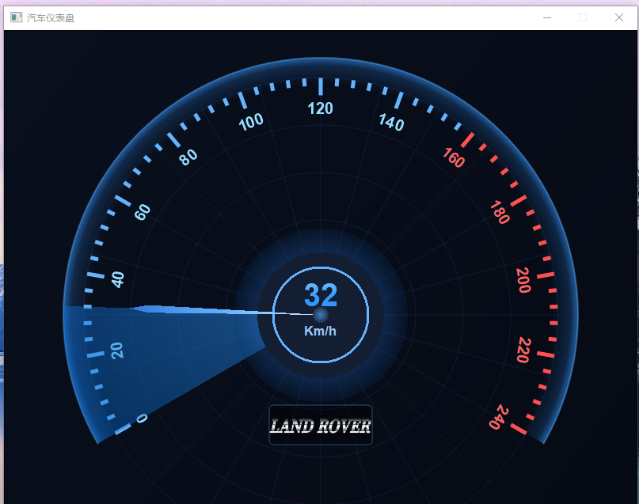
Task: Click the 100 scale label
Action: [251, 122]
